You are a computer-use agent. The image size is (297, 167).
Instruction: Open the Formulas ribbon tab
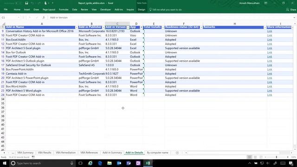point(64,9)
